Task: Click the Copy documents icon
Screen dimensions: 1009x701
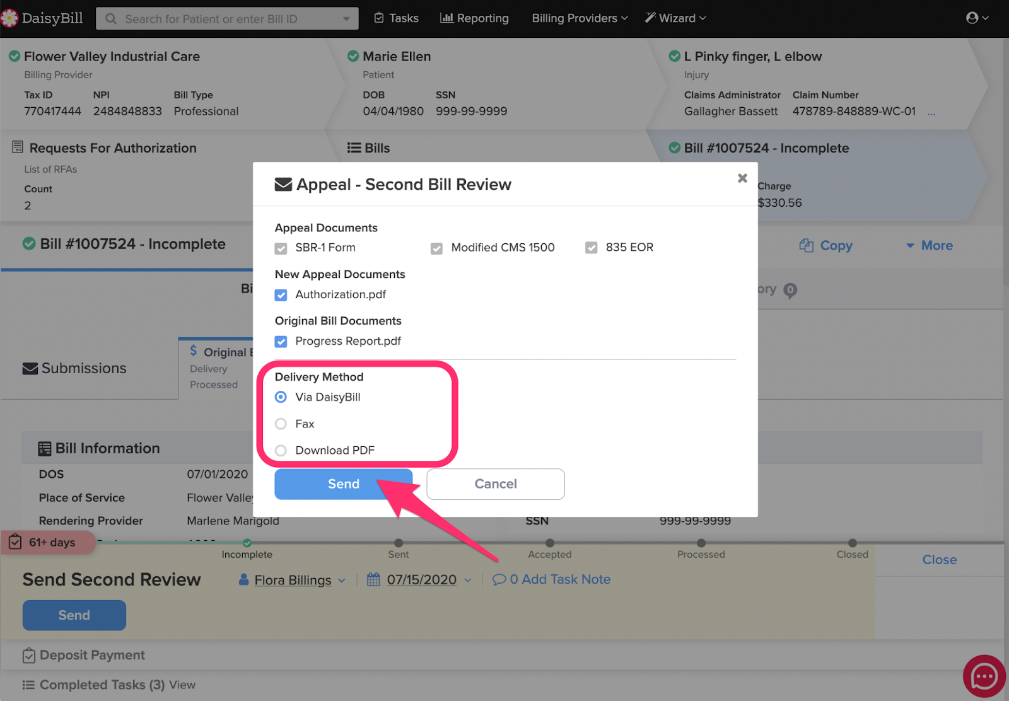Action: pyautogui.click(x=806, y=245)
